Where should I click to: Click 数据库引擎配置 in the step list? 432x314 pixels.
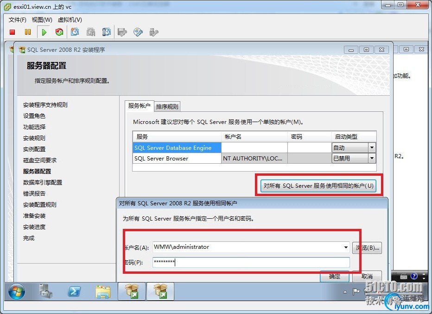43,182
